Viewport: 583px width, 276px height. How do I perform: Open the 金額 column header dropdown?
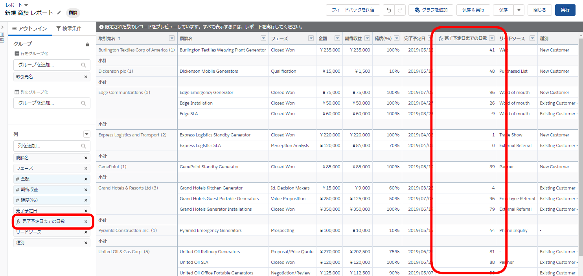pos(337,38)
